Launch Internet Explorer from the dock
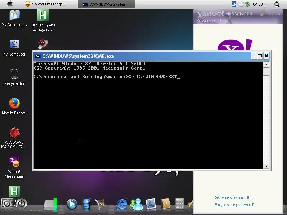This screenshot has width=287, height=215. click(122, 204)
